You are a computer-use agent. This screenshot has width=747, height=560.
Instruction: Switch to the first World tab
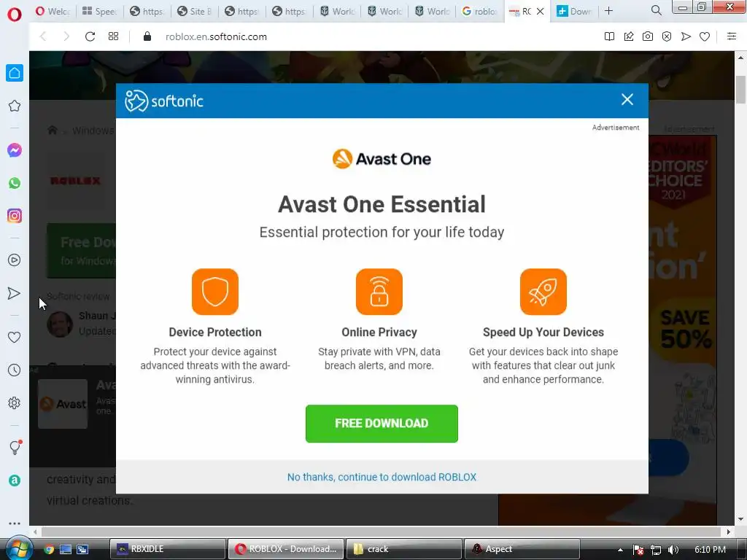tap(337, 11)
